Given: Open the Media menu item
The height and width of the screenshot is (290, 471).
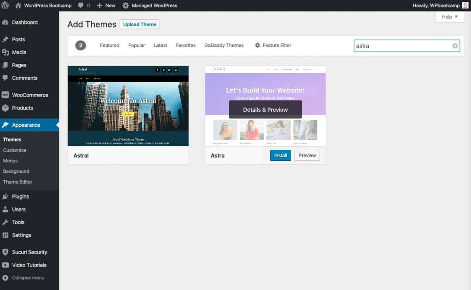Looking at the screenshot, I should [x=19, y=52].
